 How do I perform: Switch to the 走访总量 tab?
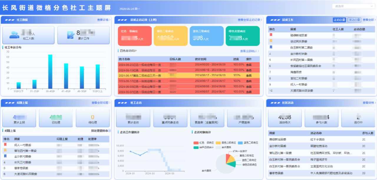coord(339,20)
